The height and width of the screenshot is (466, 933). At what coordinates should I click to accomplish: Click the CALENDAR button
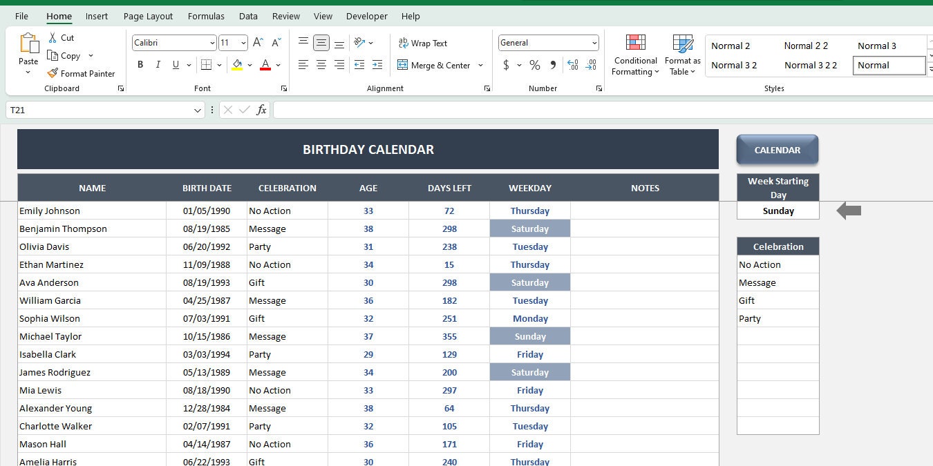pyautogui.click(x=777, y=149)
